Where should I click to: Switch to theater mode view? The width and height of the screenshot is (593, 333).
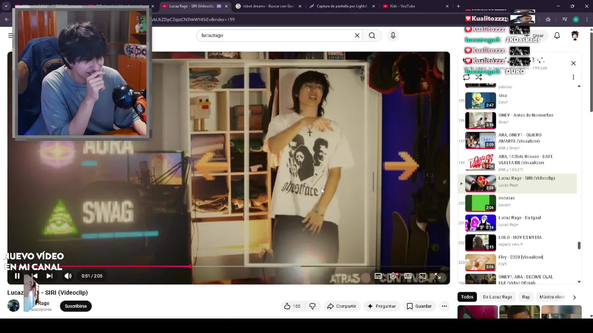pyautogui.click(x=408, y=276)
